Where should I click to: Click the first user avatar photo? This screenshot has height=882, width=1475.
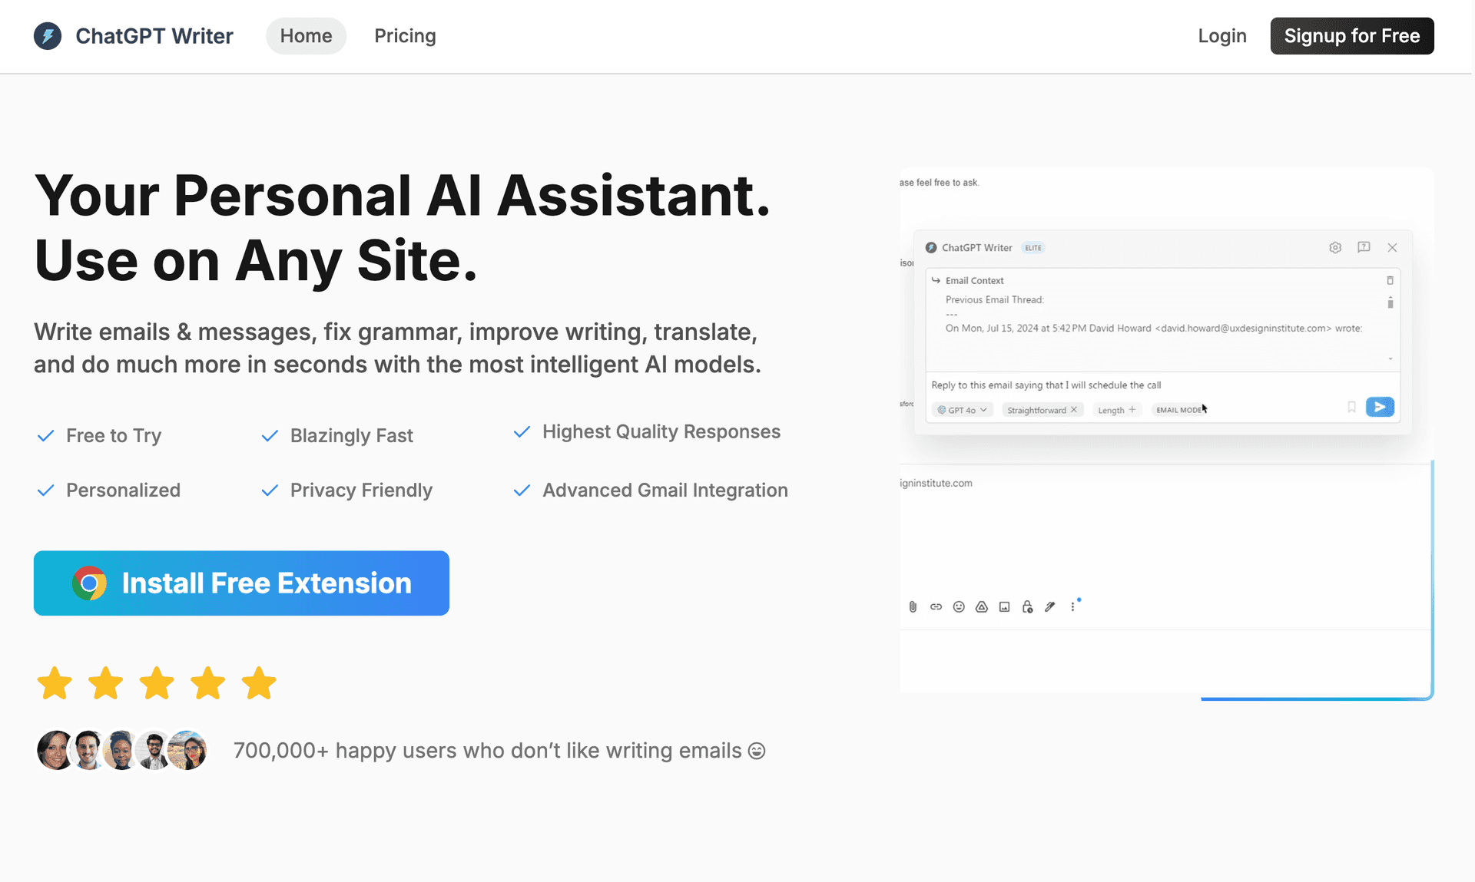pos(56,750)
